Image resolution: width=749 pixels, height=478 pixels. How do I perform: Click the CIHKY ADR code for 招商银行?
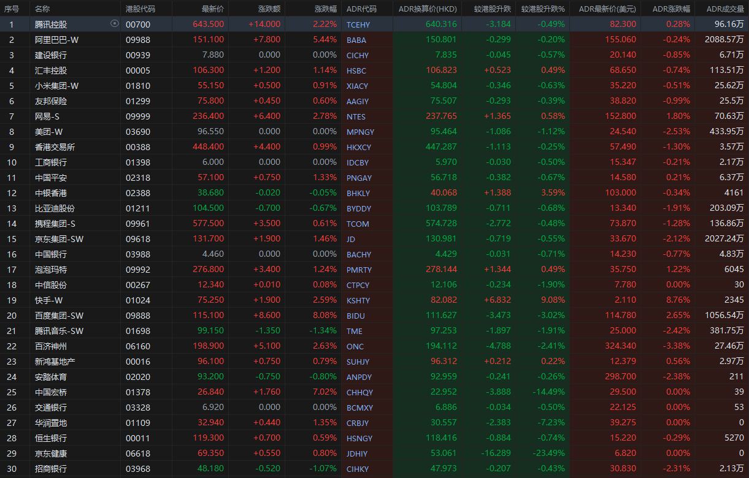[358, 469]
